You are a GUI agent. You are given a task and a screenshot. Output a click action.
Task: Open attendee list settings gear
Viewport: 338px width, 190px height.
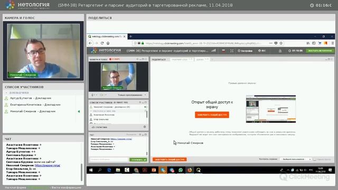[x=145, y=127]
